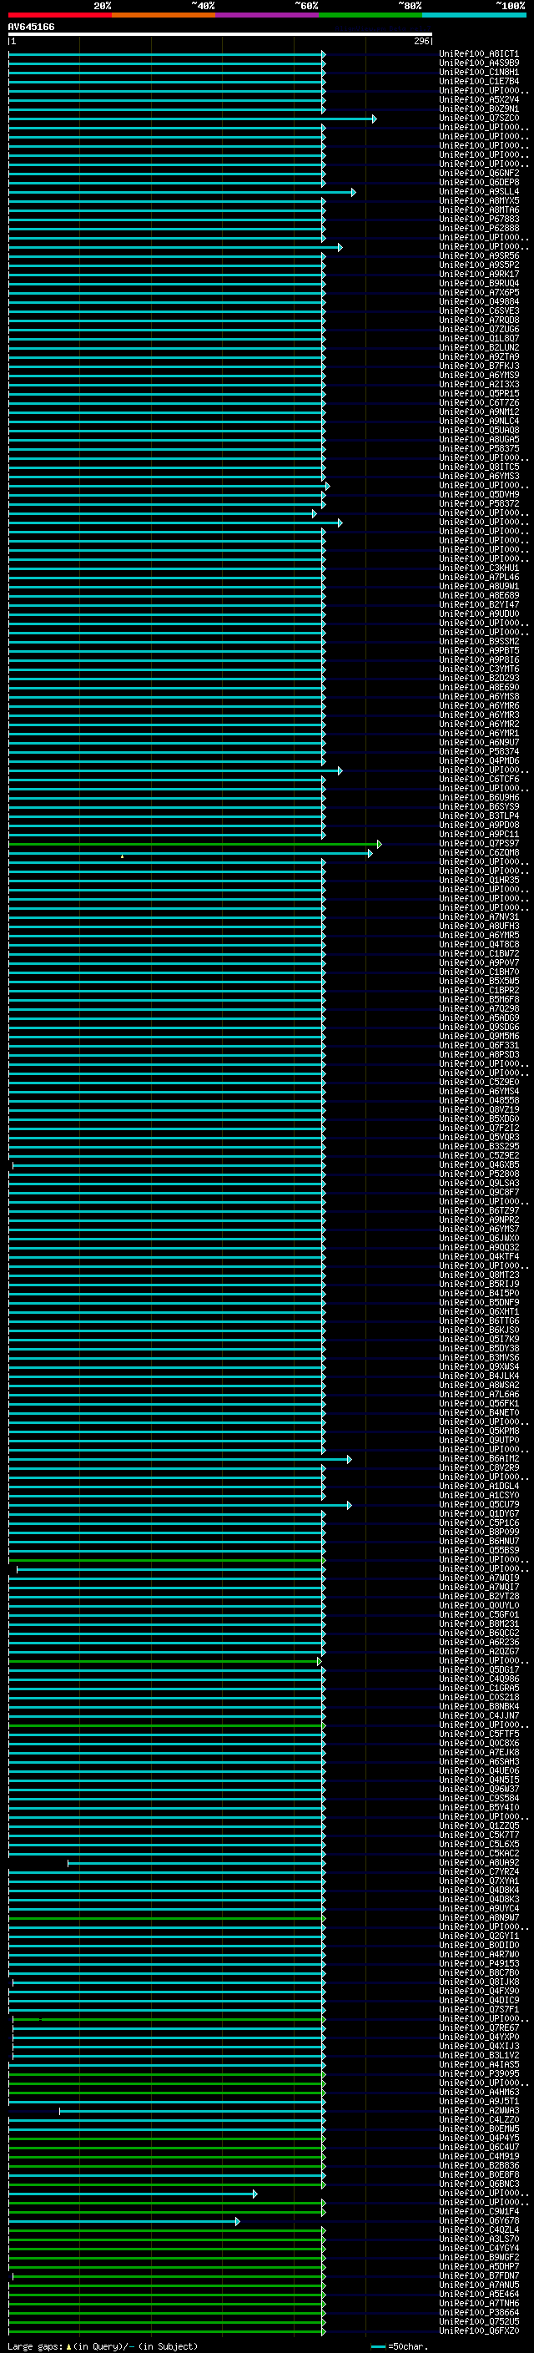Viewport: 534px width, 2353px height.
Task: Select hit UniRef100_Q9M5M6
Action: click(x=478, y=1037)
